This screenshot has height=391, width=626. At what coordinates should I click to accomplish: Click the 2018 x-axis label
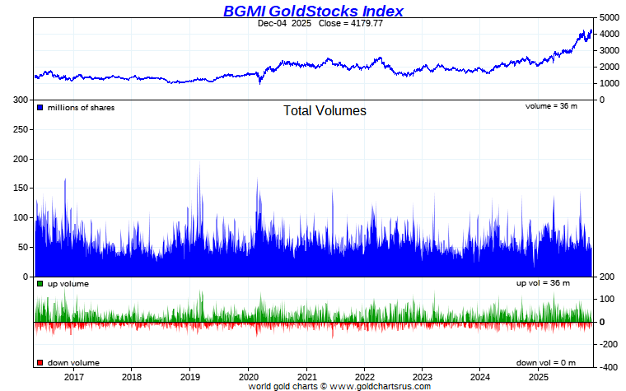point(132,377)
